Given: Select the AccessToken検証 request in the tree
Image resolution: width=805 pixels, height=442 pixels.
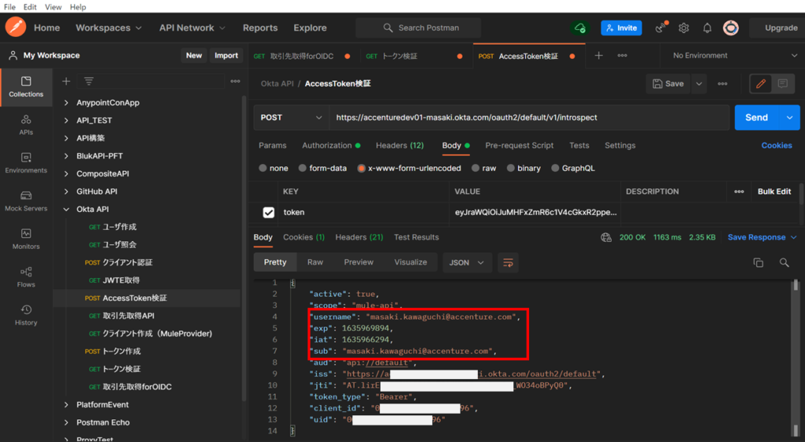Looking at the screenshot, I should click(134, 298).
